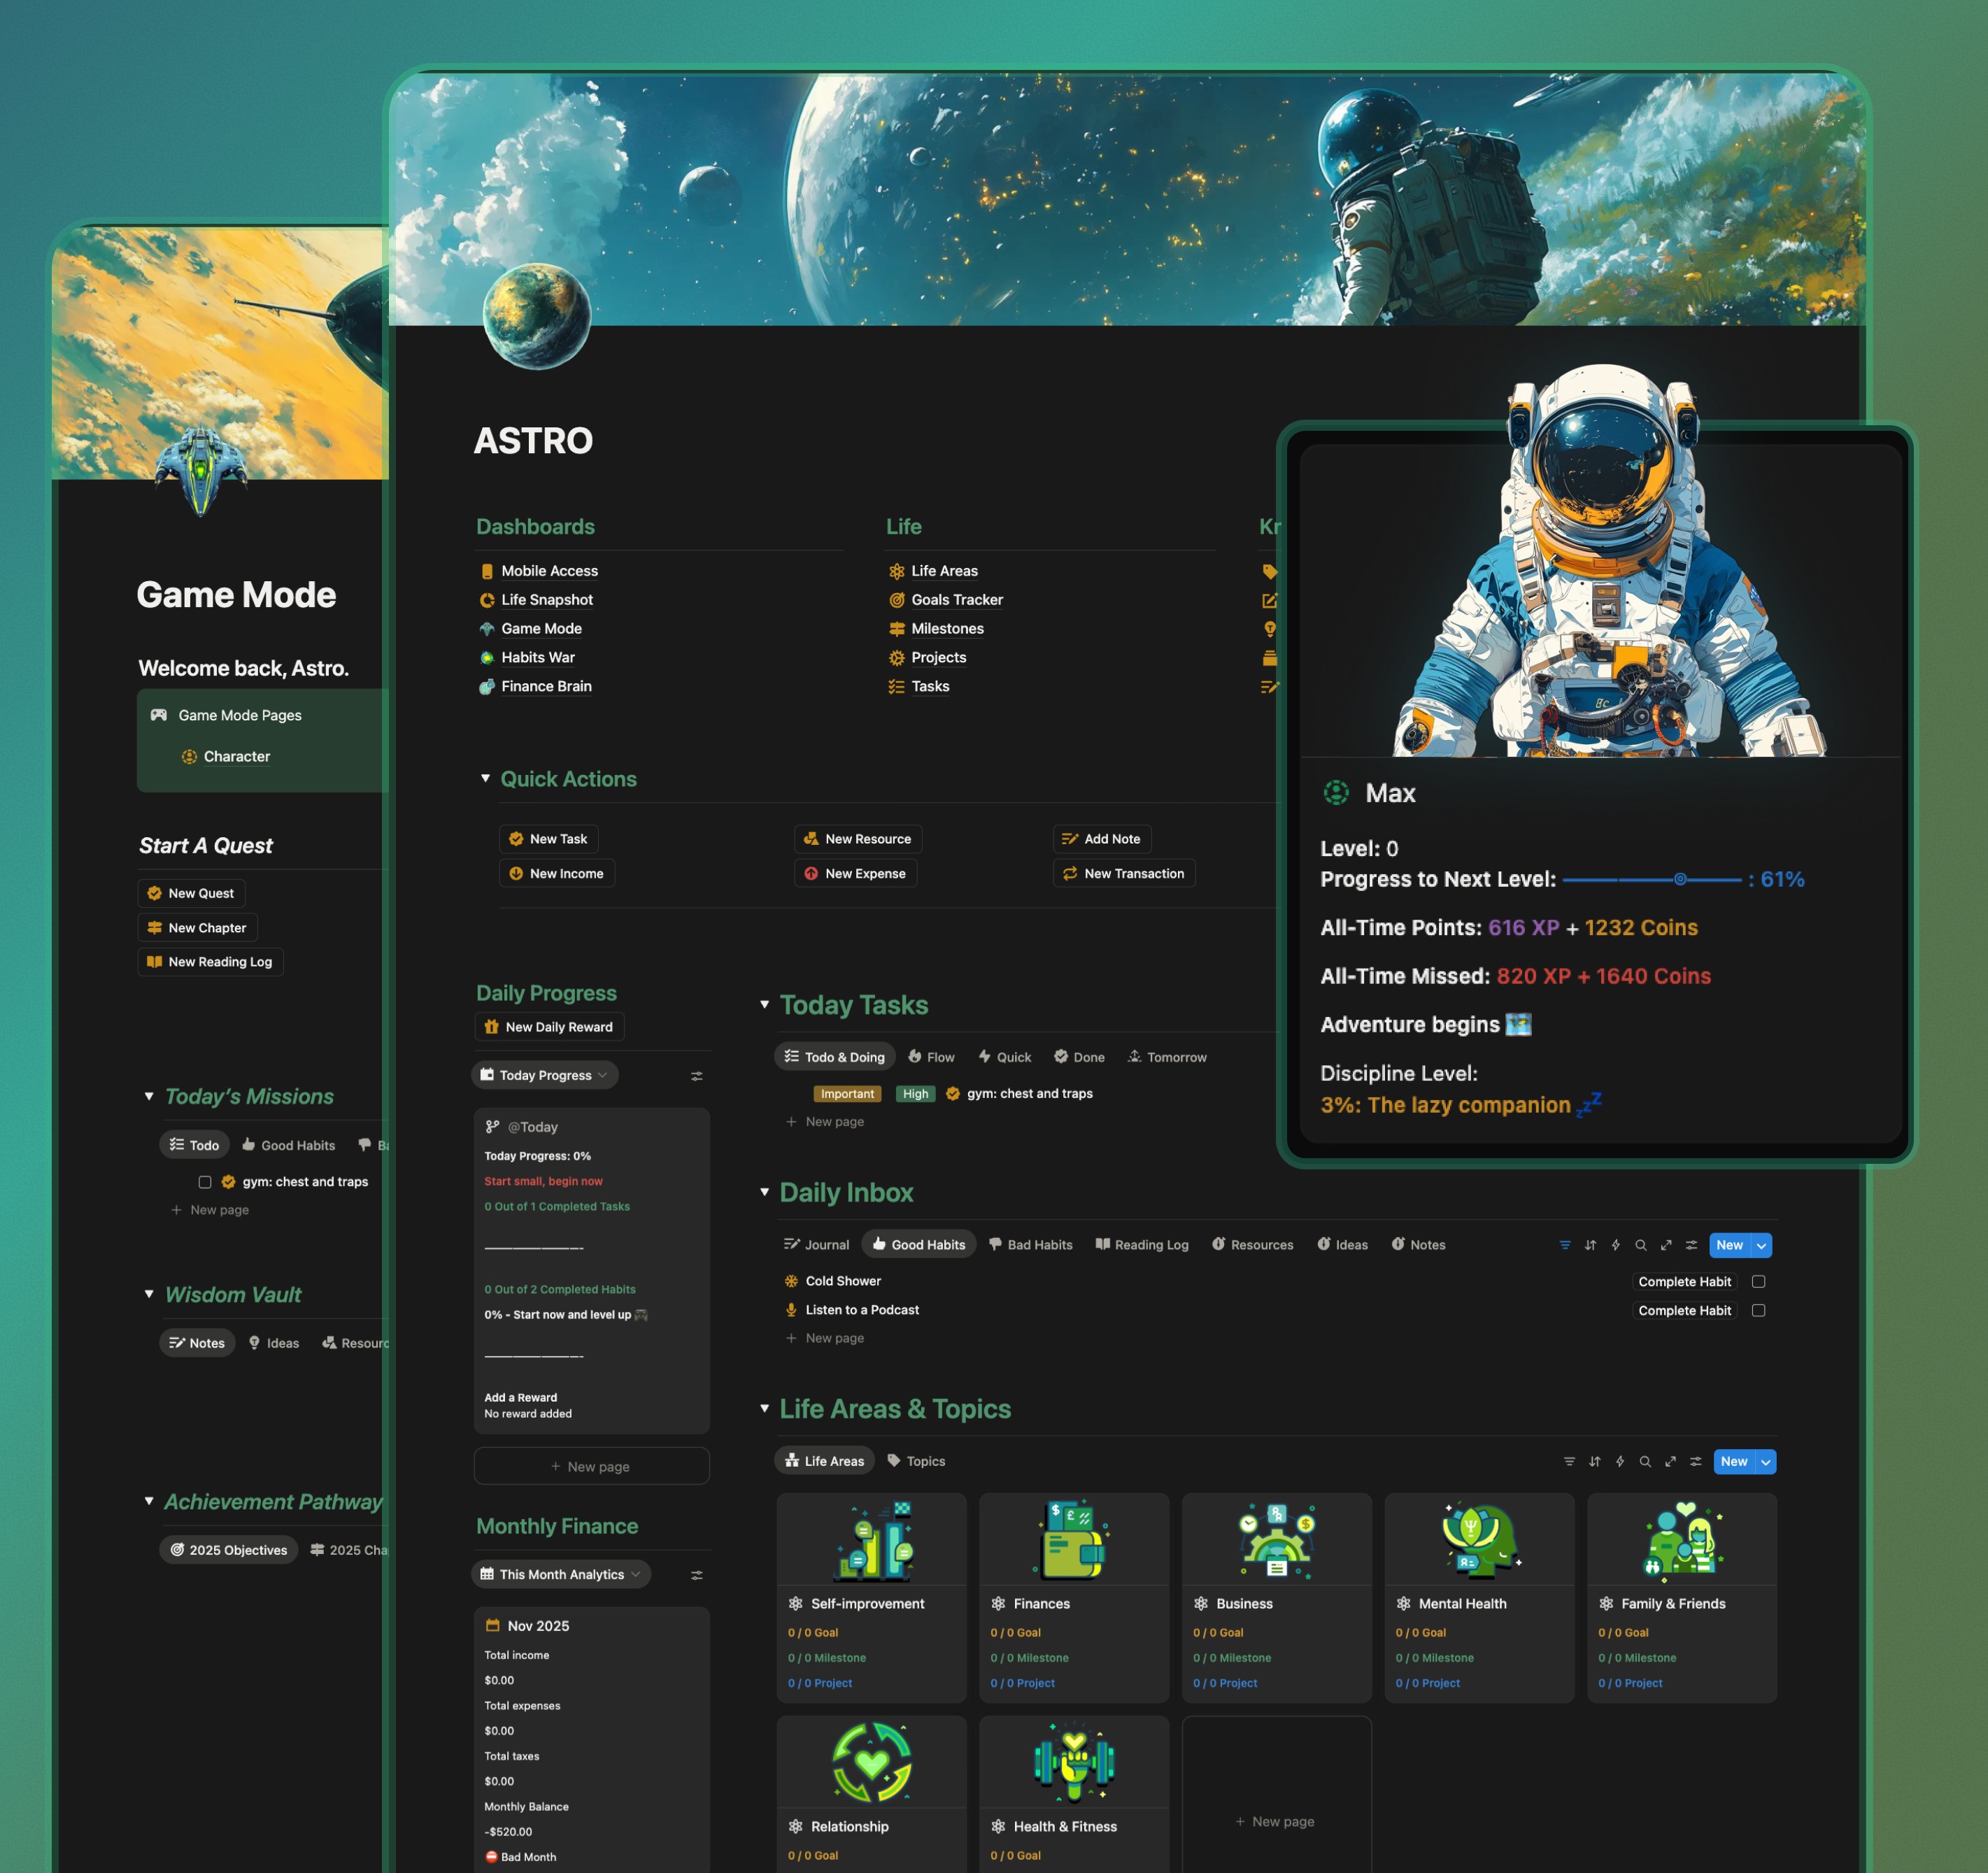Click expand icon in Life Areas & Topics toolbar
1988x1873 pixels.
click(1670, 1461)
